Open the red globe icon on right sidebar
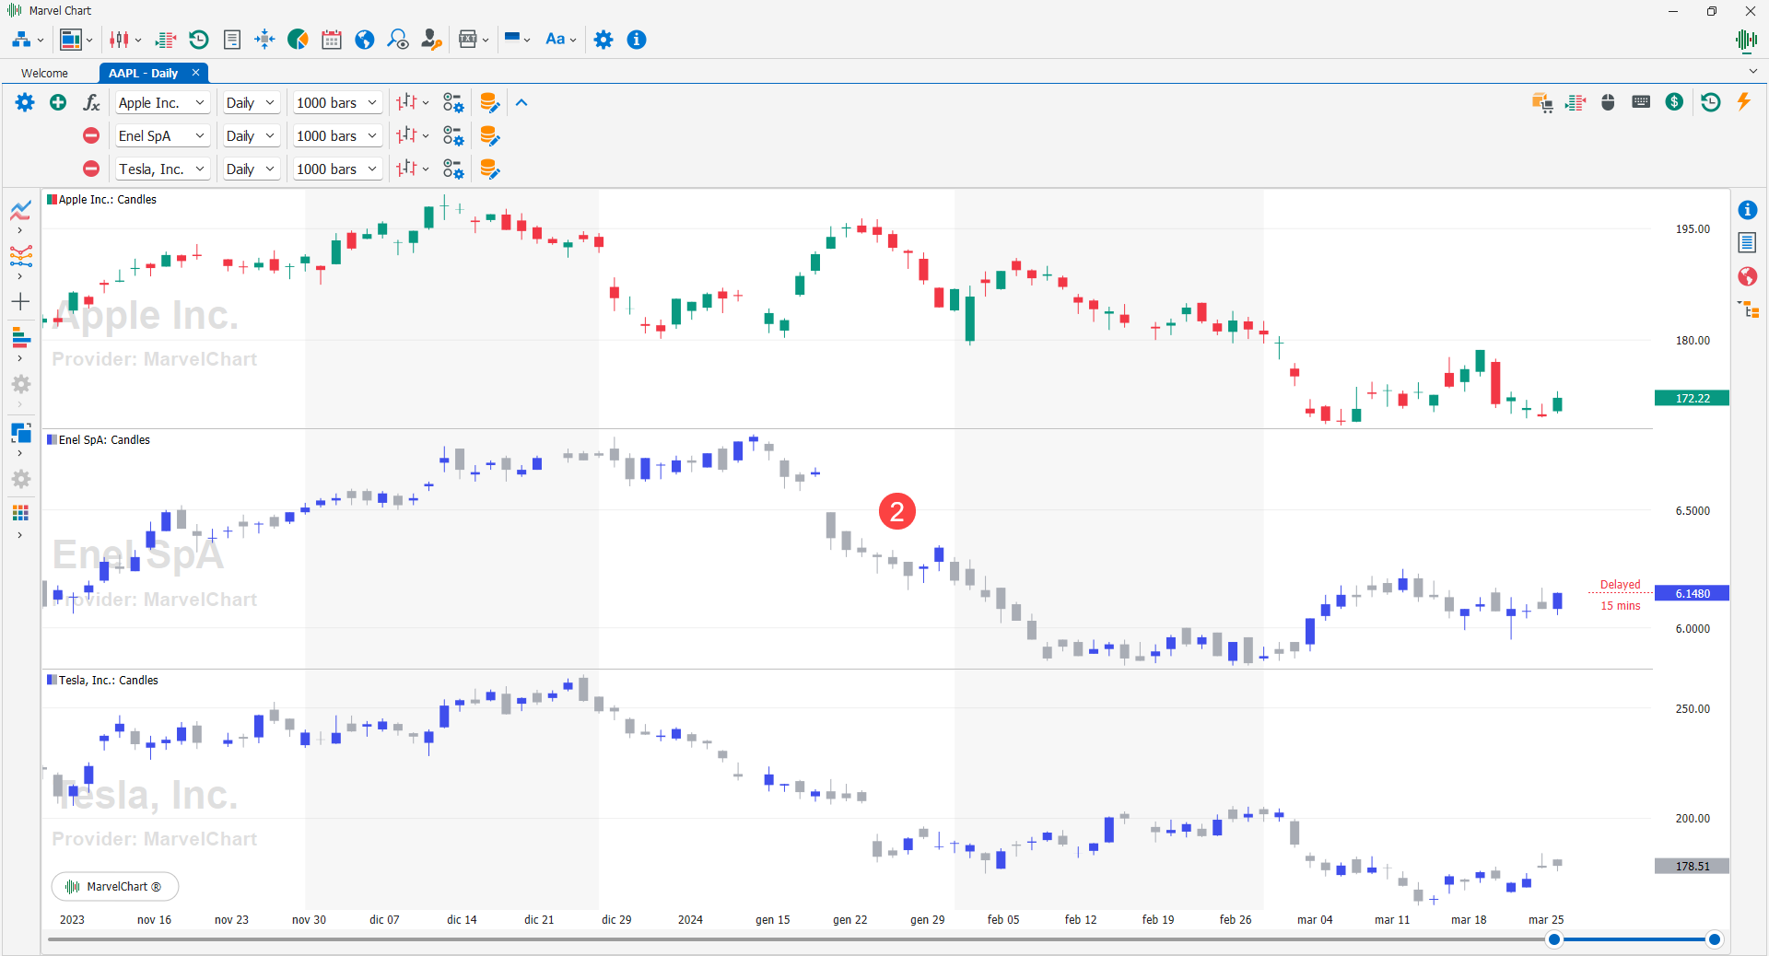The width and height of the screenshot is (1769, 956). pos(1747,276)
